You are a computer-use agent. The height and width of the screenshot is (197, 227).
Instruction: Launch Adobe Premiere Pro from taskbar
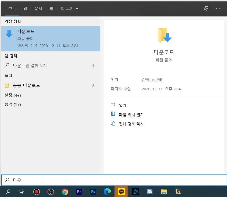point(79,192)
